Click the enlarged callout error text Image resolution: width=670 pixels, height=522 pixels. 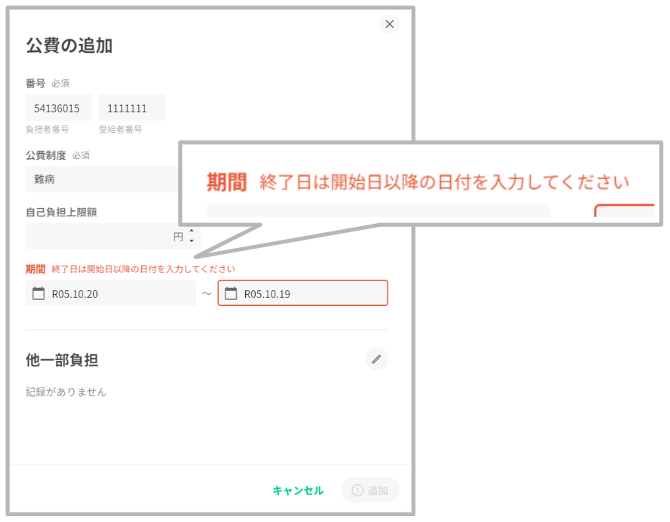[x=444, y=182]
